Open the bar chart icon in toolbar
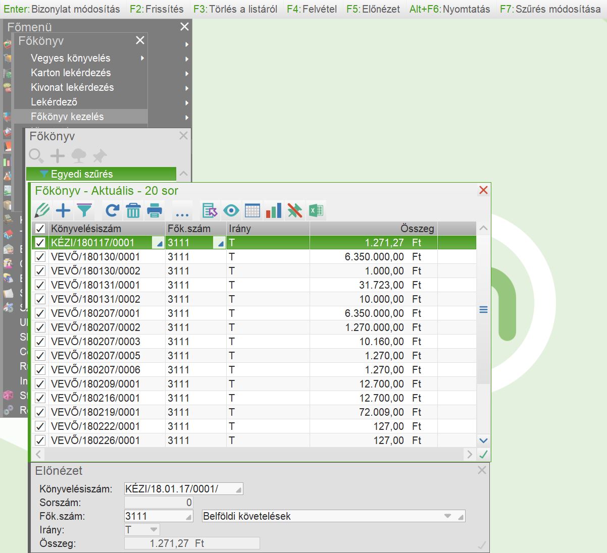607x553 pixels. 273,210
